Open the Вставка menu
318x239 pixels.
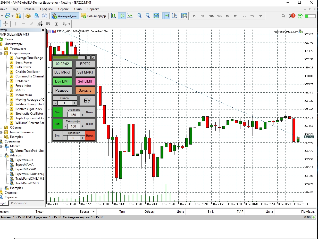tap(29, 9)
